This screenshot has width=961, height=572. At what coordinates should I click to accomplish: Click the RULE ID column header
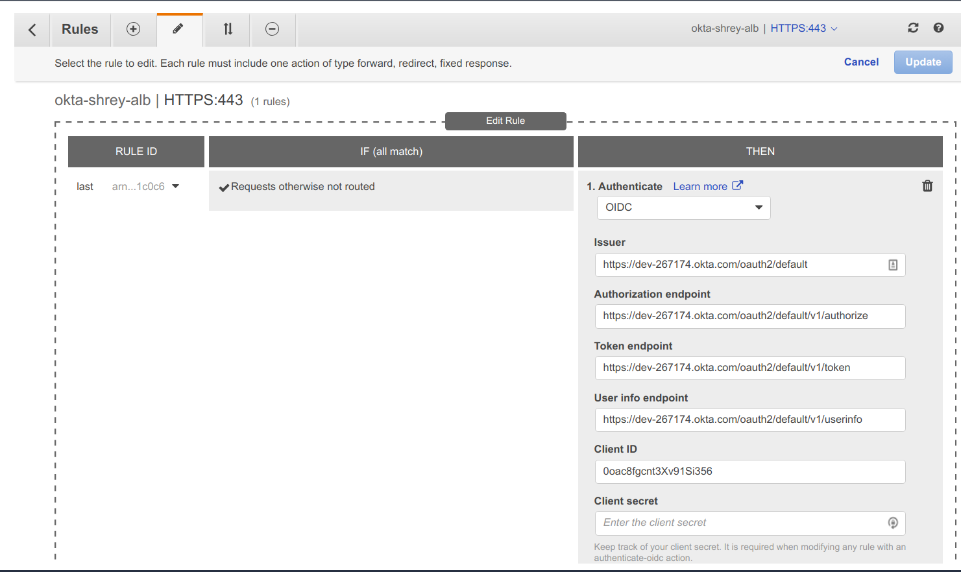click(136, 151)
